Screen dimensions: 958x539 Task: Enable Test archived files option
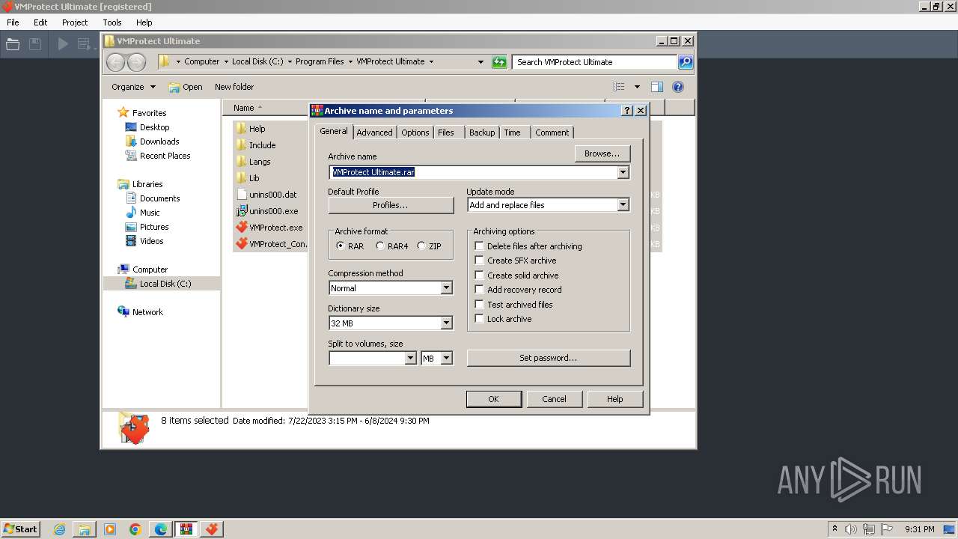coord(480,305)
